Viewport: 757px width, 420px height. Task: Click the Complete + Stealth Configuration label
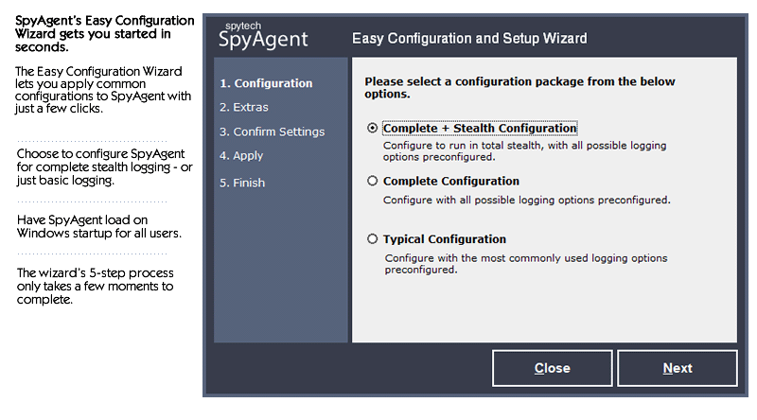[x=480, y=128]
